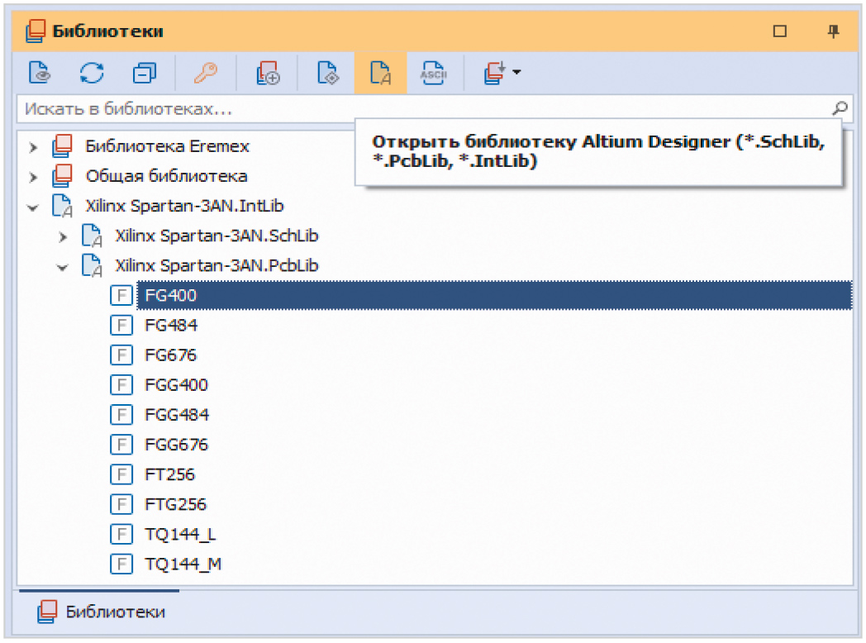Click the library preview eye icon
Screen dimensions: 866x643
click(40, 73)
